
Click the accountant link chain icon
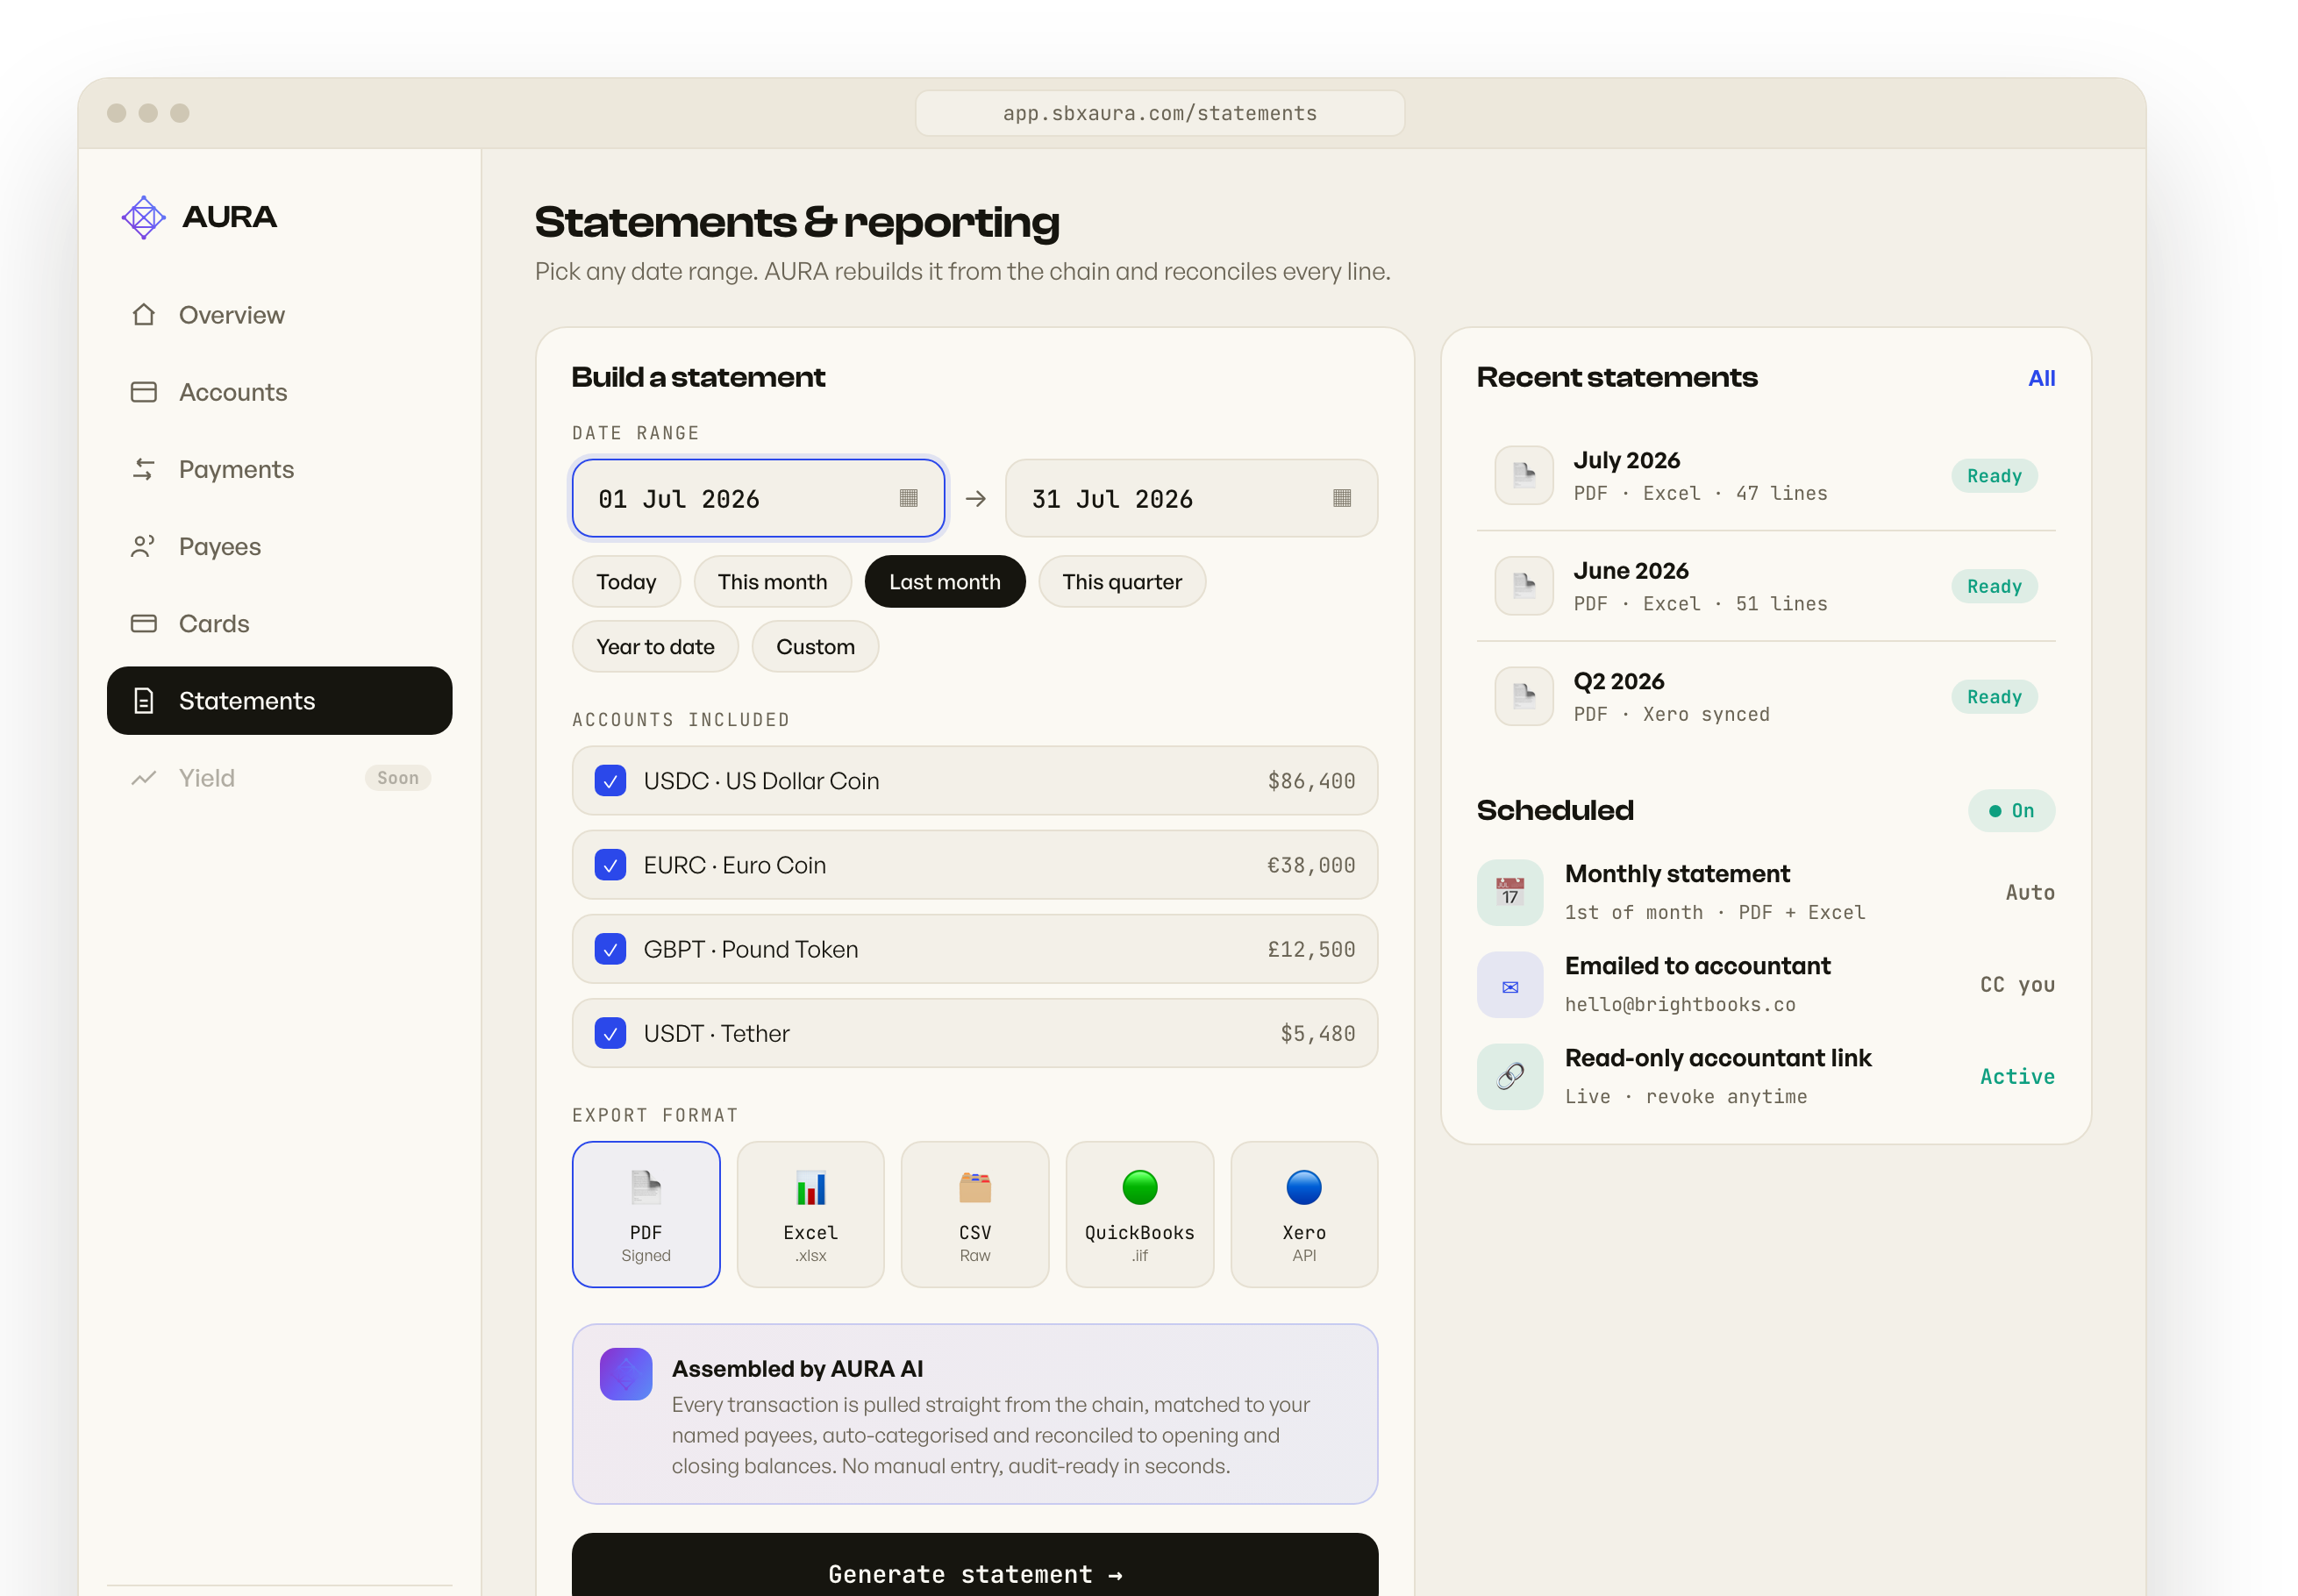pos(1510,1077)
